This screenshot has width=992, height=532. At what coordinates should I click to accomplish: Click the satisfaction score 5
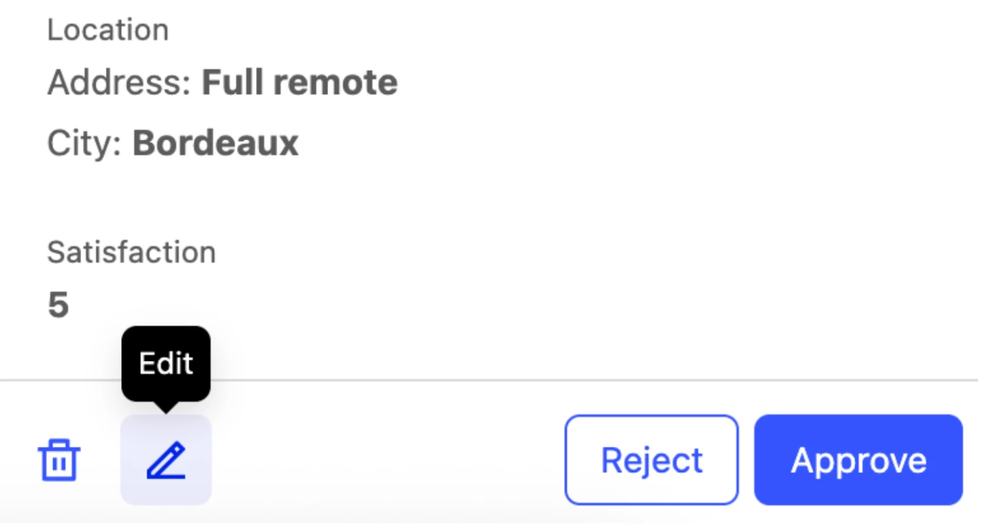tap(58, 304)
